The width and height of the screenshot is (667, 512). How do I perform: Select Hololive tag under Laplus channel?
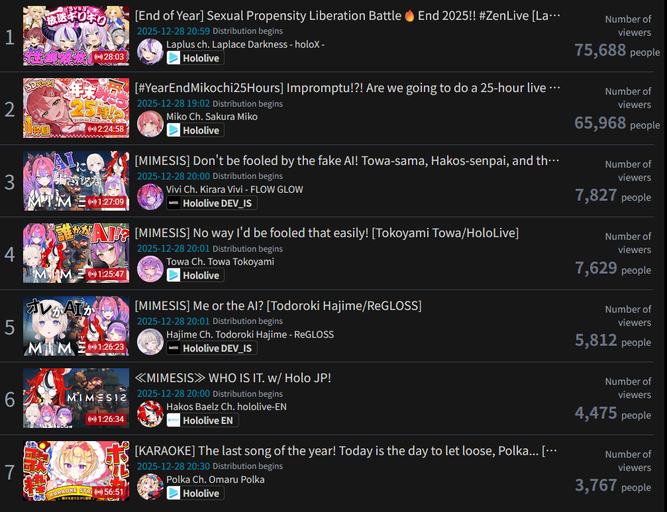(195, 58)
